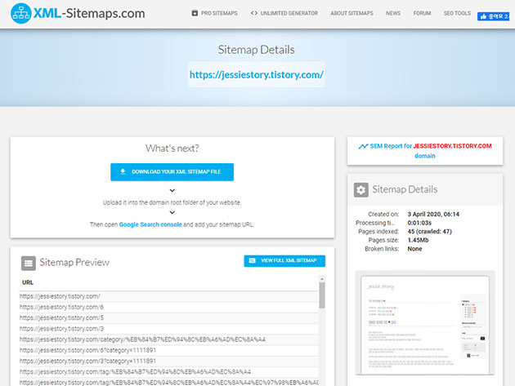Open the jessiestory.tistory.com header link
515x386 pixels.
point(257,74)
